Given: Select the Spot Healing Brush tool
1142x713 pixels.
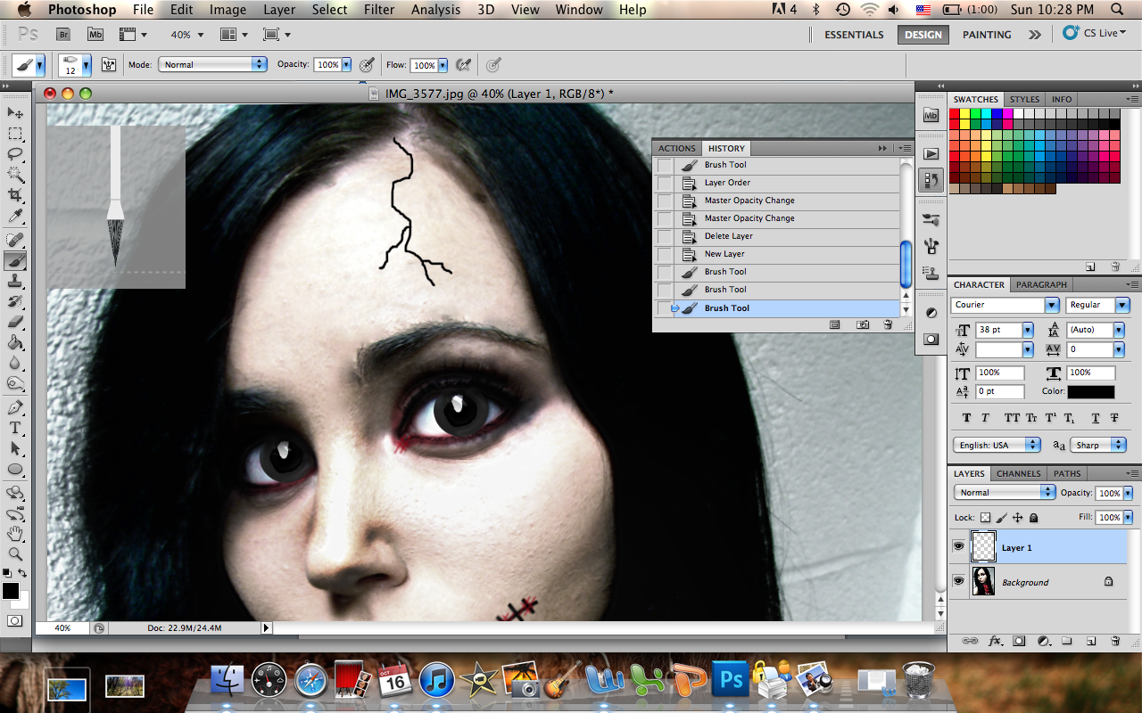Looking at the screenshot, I should [15, 240].
